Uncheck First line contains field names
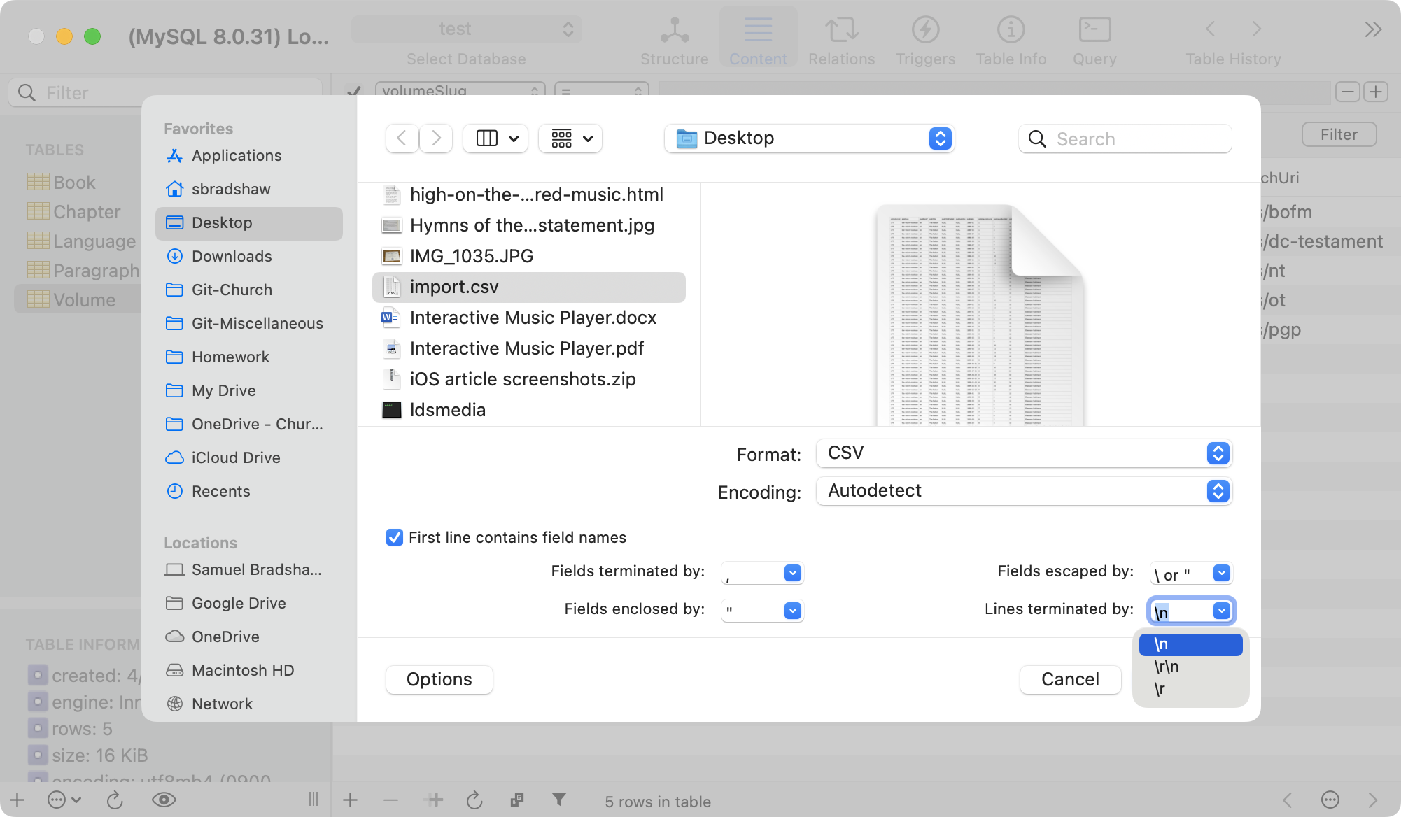1401x817 pixels. click(395, 537)
